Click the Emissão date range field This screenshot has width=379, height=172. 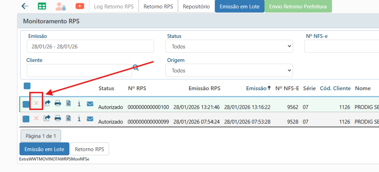pos(90,47)
